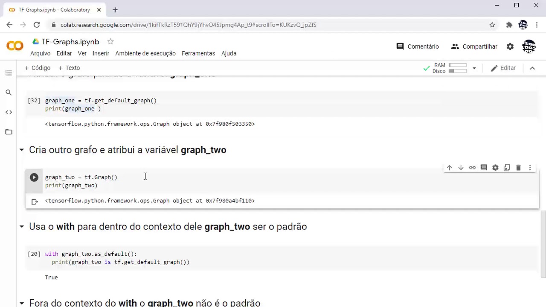
Task: Move cell up arrow
Action: click(449, 168)
